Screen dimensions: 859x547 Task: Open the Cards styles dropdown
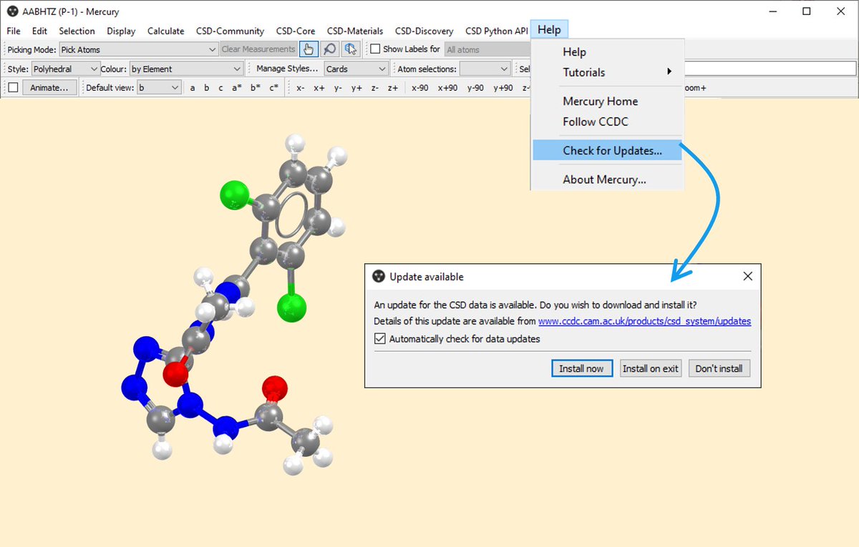point(356,69)
